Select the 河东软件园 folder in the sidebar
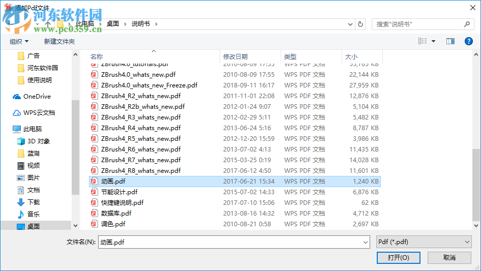This screenshot has height=271, width=481. [x=43, y=68]
